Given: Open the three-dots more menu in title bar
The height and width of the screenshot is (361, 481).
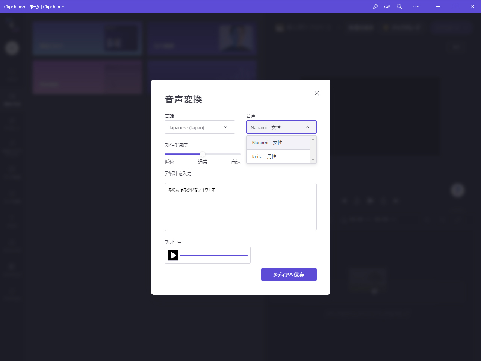Looking at the screenshot, I should [416, 6].
